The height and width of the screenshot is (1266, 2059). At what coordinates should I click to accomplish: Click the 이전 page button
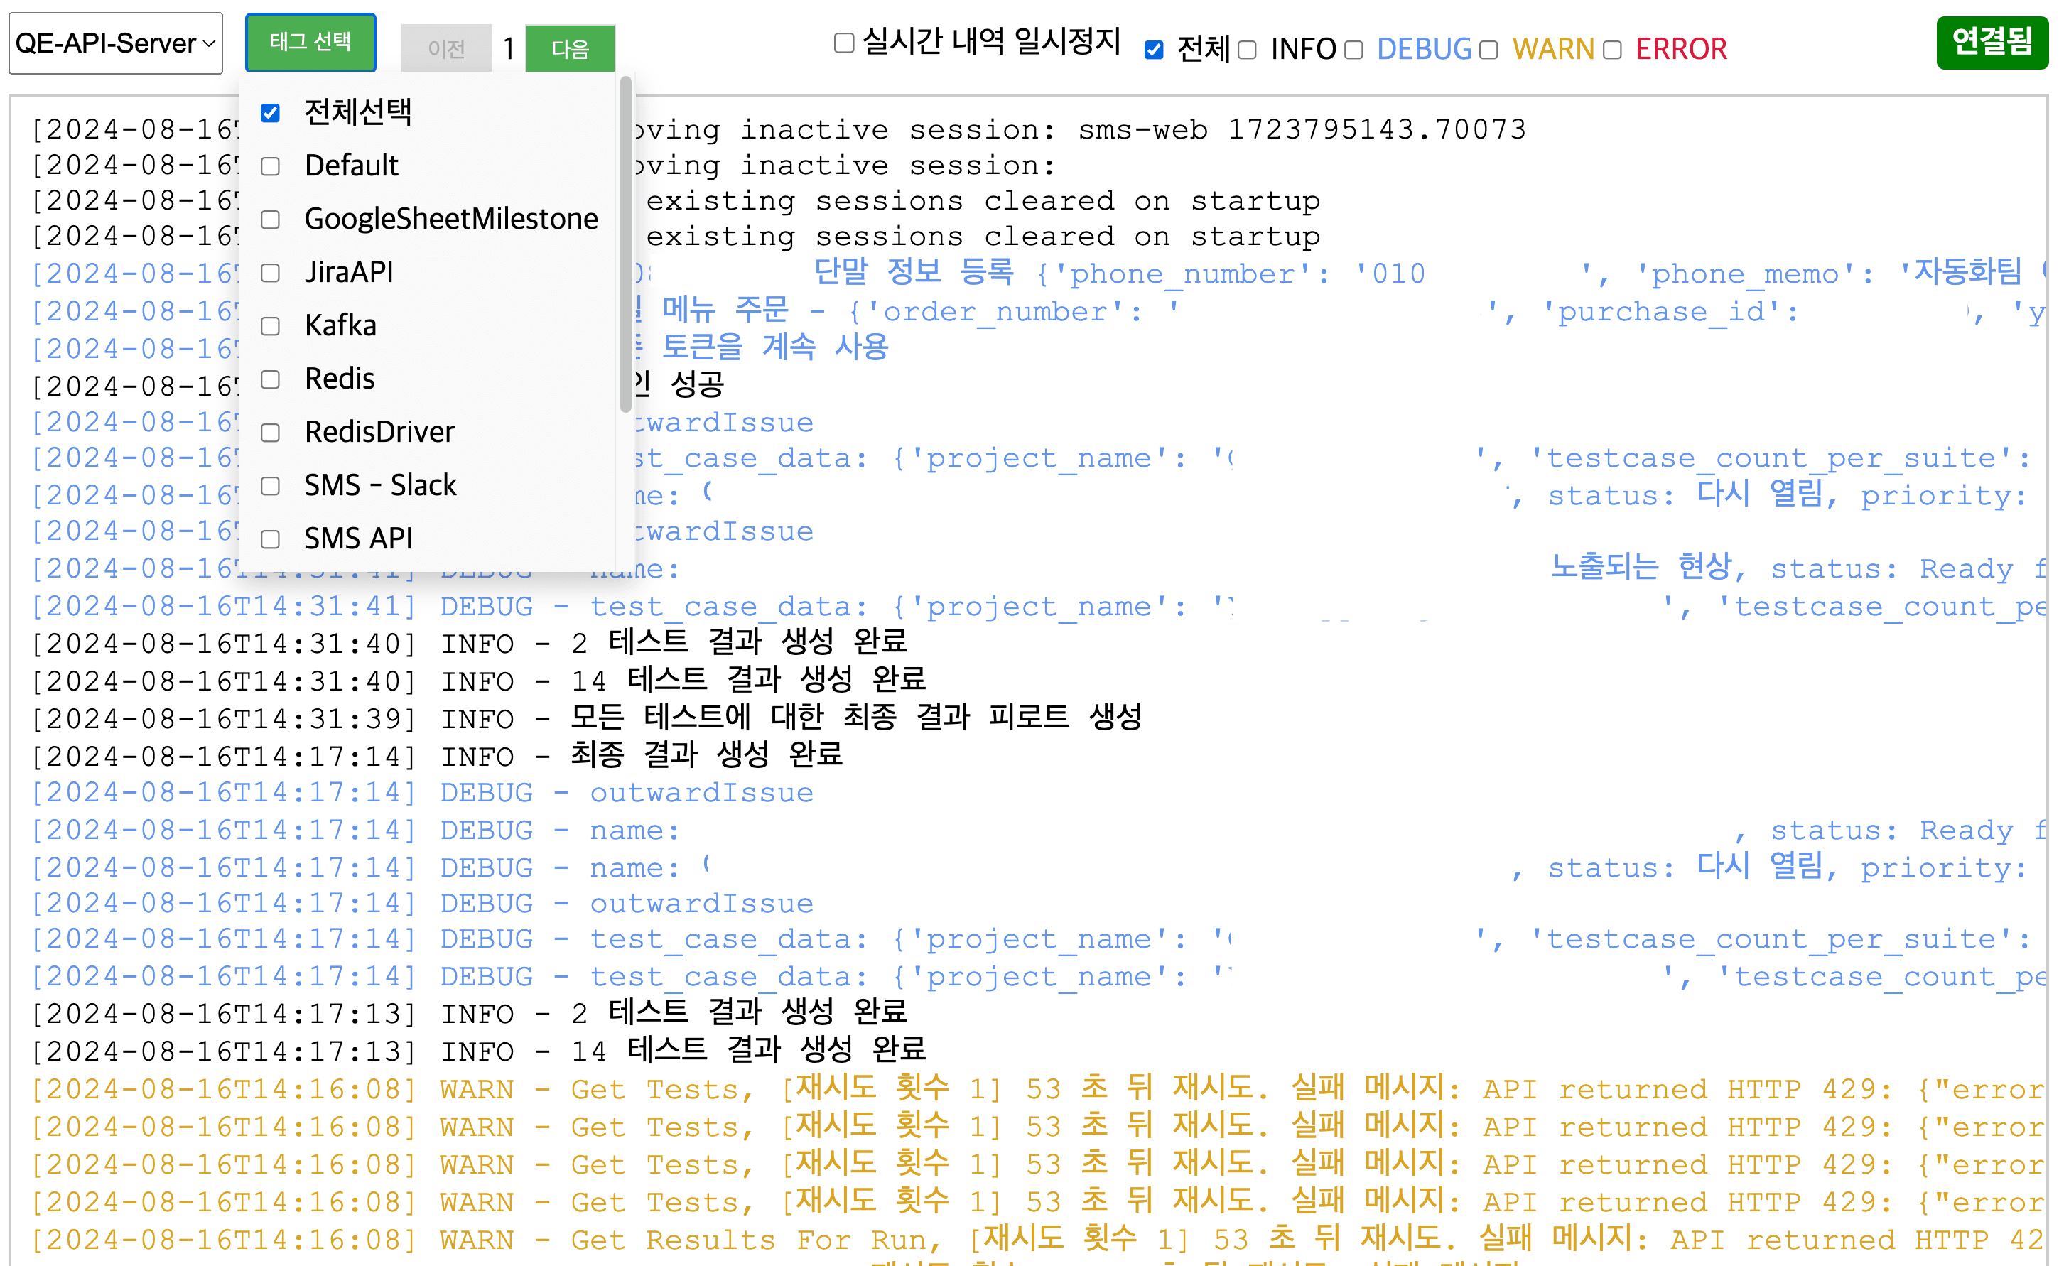446,50
